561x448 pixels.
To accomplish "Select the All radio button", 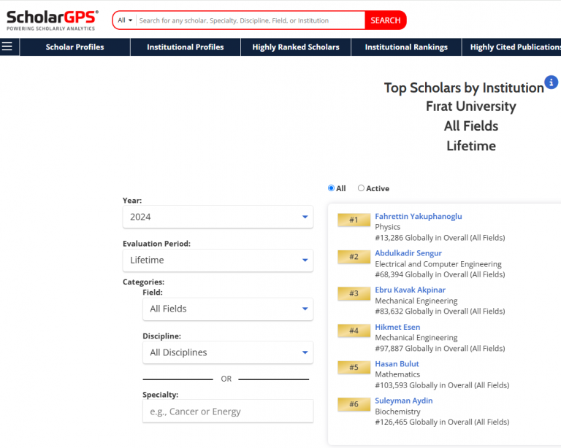I will (331, 188).
